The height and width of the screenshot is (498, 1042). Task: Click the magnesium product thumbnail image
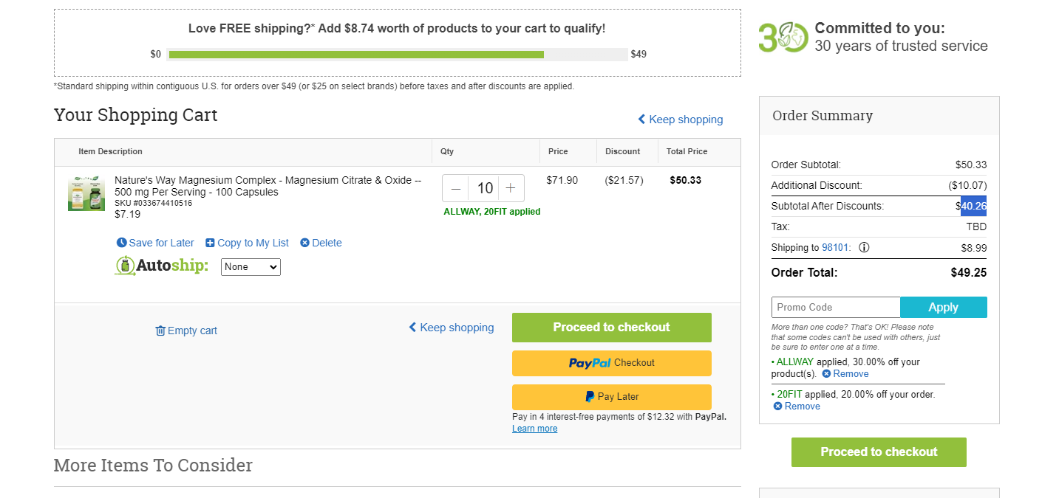[86, 193]
